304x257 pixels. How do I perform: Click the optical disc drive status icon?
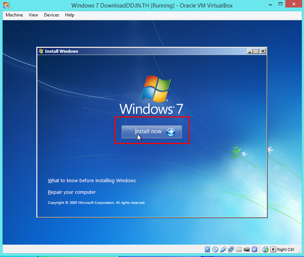[215, 250]
